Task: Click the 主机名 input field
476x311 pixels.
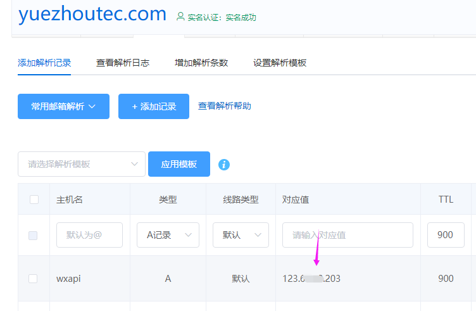Action: [89, 235]
